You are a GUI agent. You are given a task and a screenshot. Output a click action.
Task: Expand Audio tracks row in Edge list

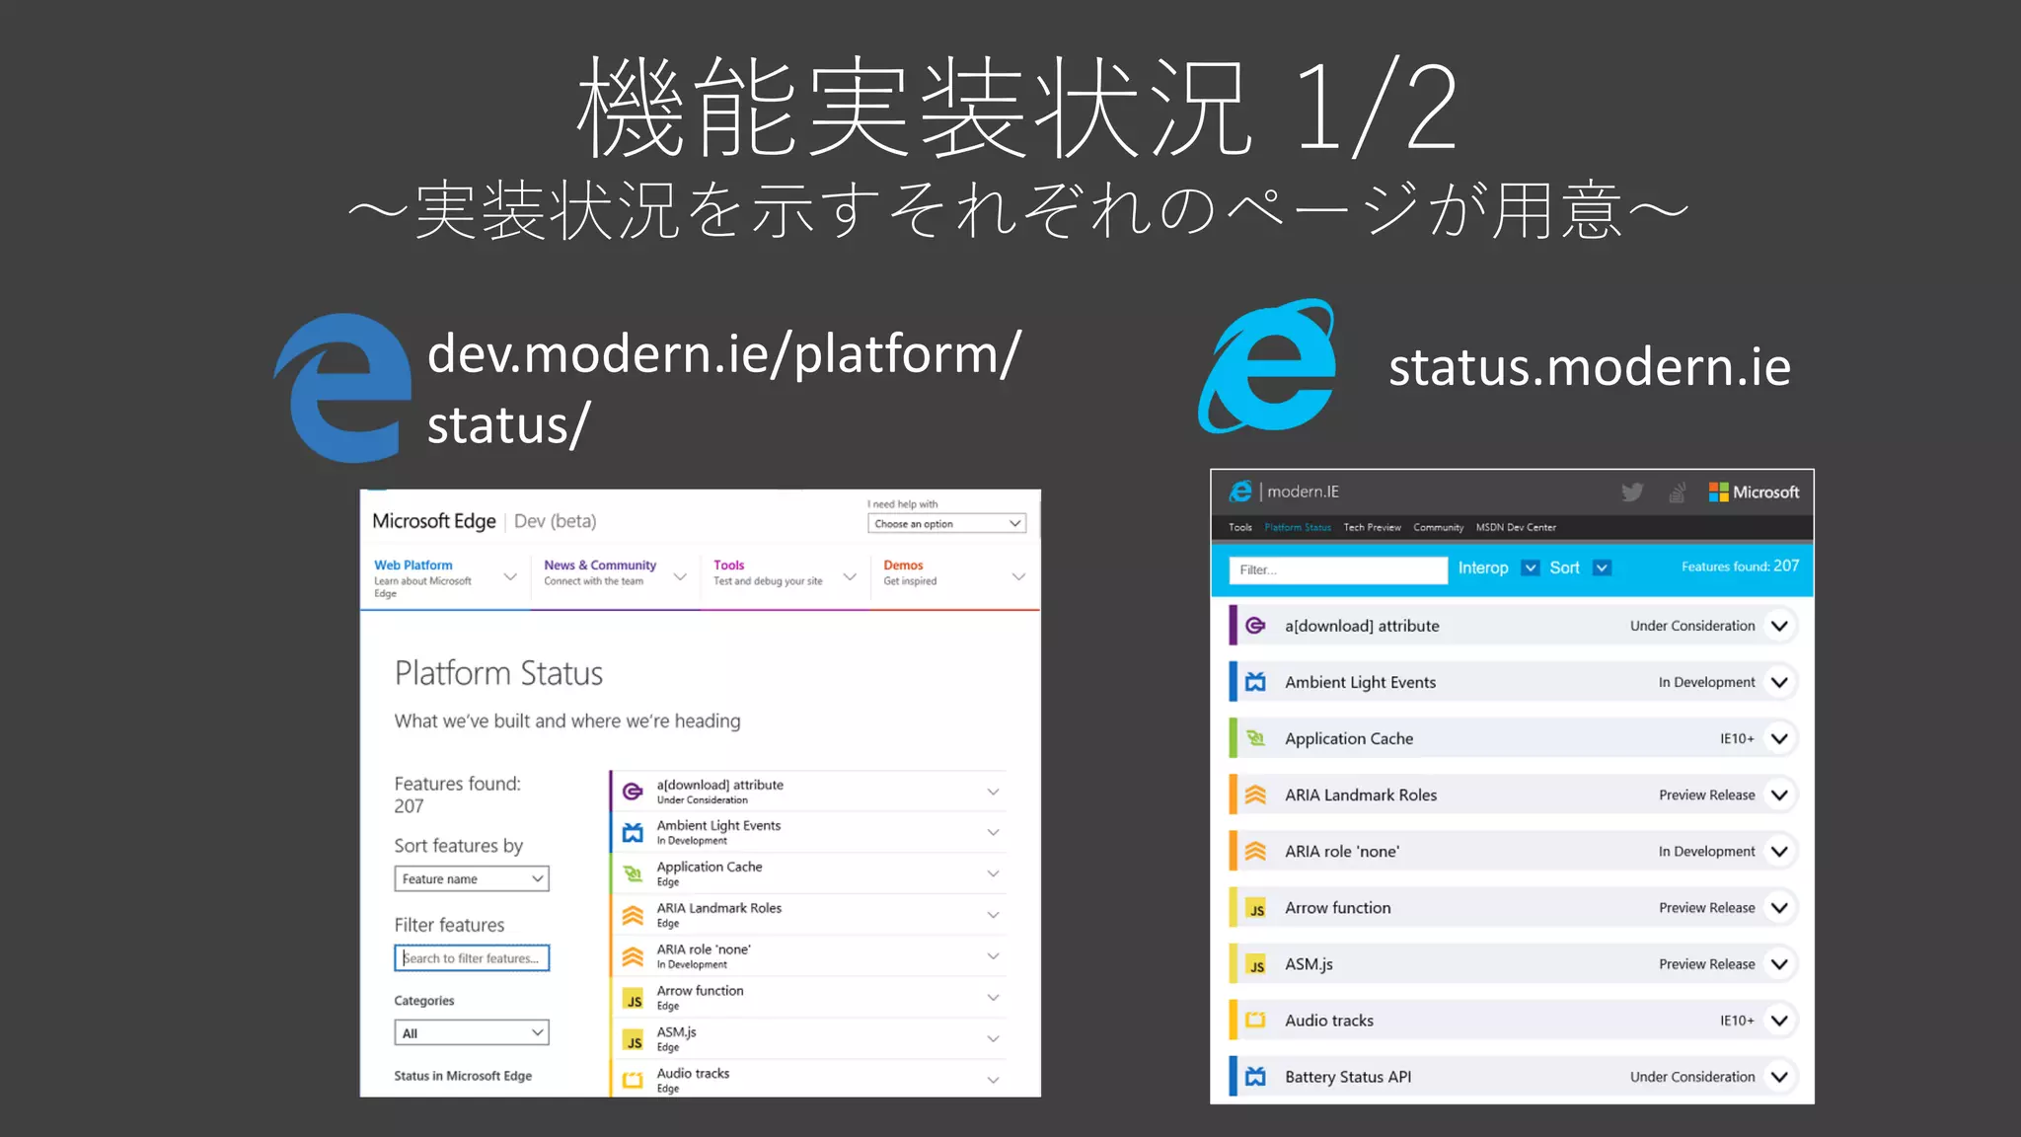pos(993,1081)
